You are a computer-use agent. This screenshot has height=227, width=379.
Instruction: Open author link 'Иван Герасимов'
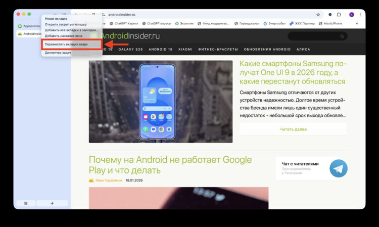pos(109,180)
